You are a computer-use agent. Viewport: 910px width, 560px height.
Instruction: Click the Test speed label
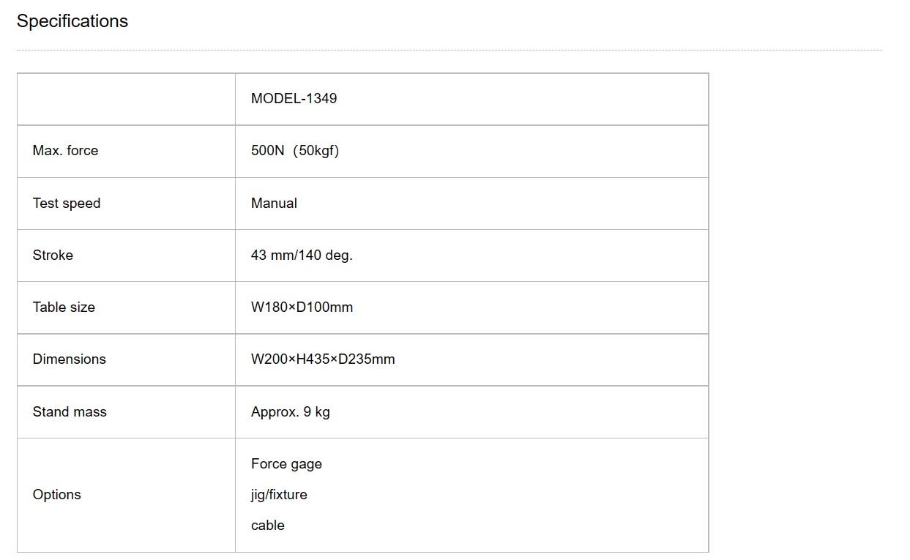tap(67, 204)
